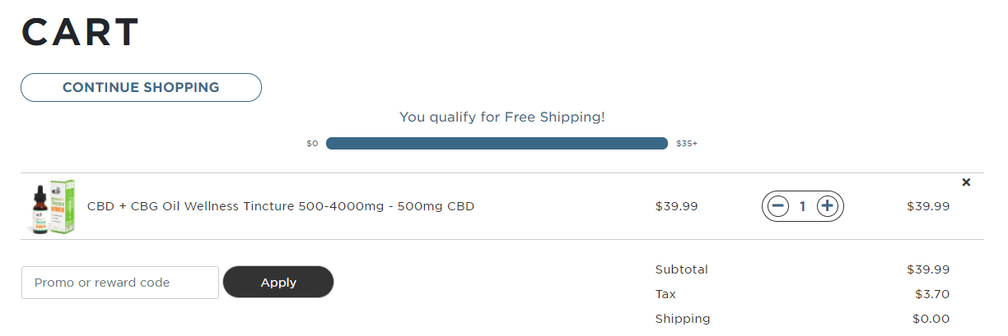Increase quantity with the plus icon
The height and width of the screenshot is (336, 1008).
tap(828, 206)
